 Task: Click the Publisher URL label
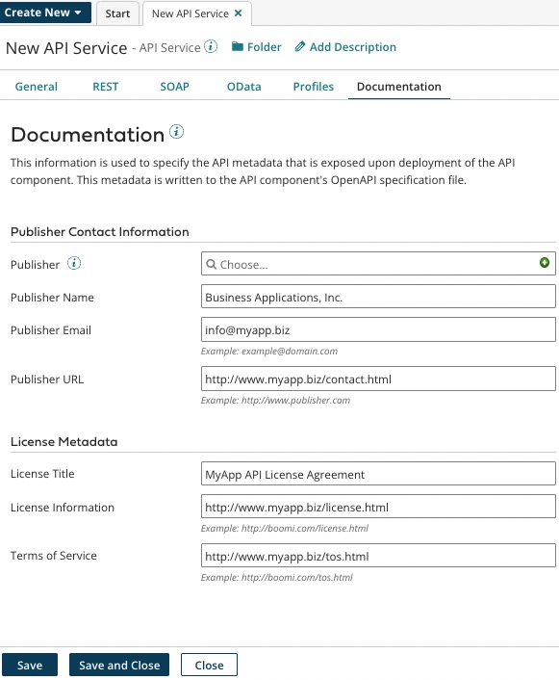tap(47, 379)
